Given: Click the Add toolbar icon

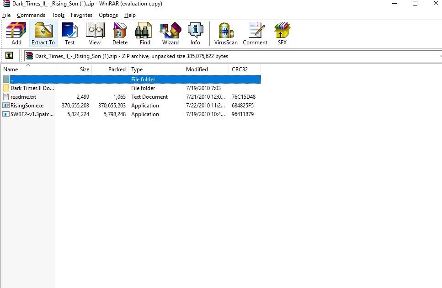Looking at the screenshot, I should pyautogui.click(x=16, y=33).
